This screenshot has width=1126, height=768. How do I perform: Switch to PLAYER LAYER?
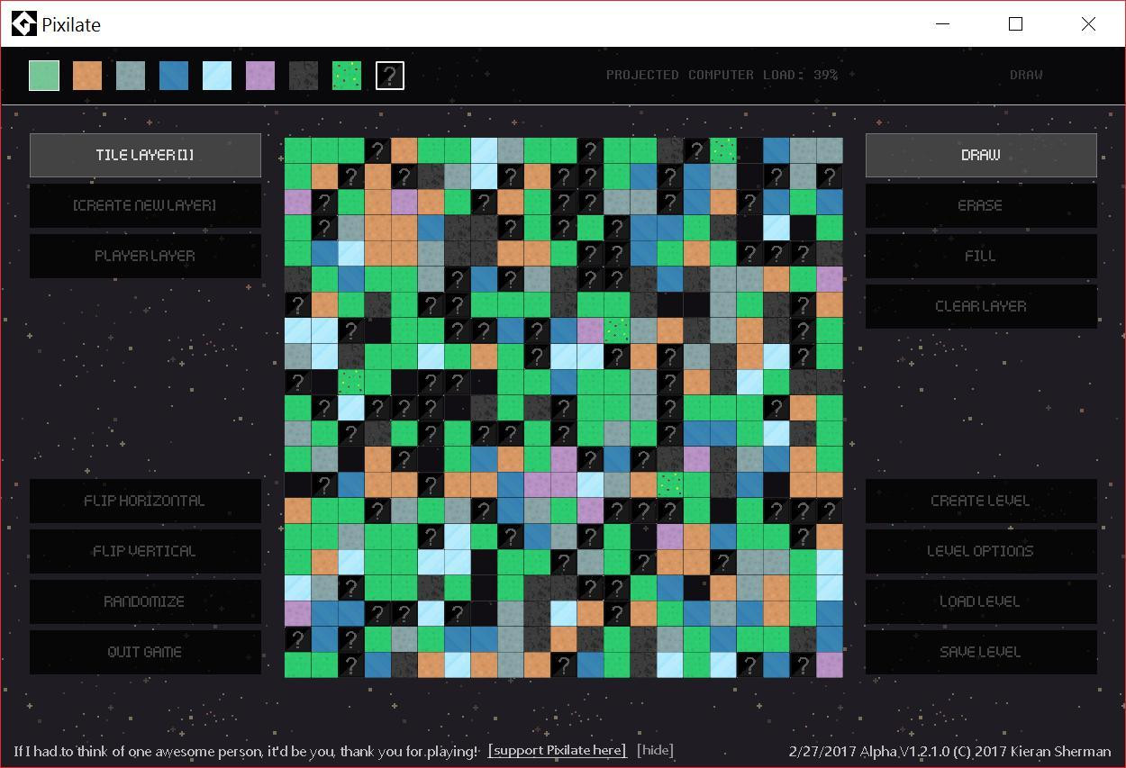(145, 256)
